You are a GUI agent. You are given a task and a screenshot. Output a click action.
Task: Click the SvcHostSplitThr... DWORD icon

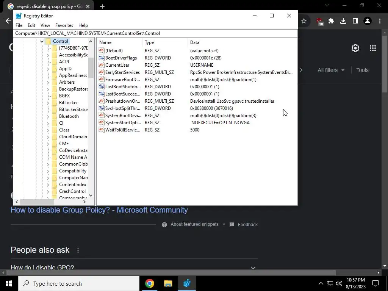(102, 108)
